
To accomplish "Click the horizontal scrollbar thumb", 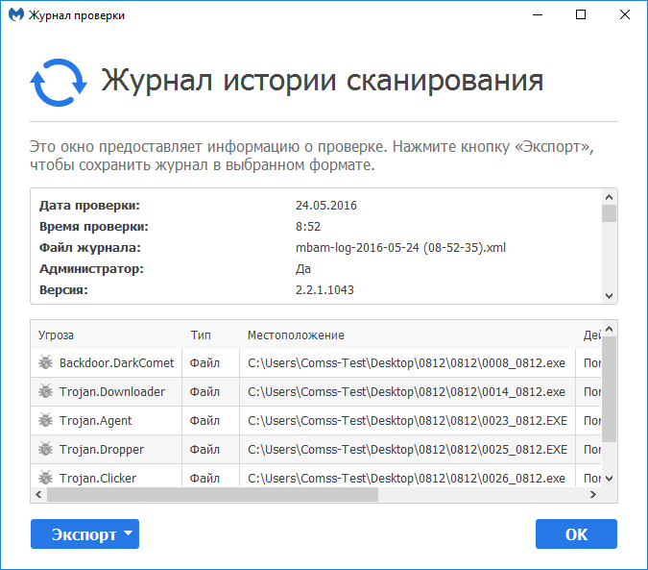I will tap(212, 494).
